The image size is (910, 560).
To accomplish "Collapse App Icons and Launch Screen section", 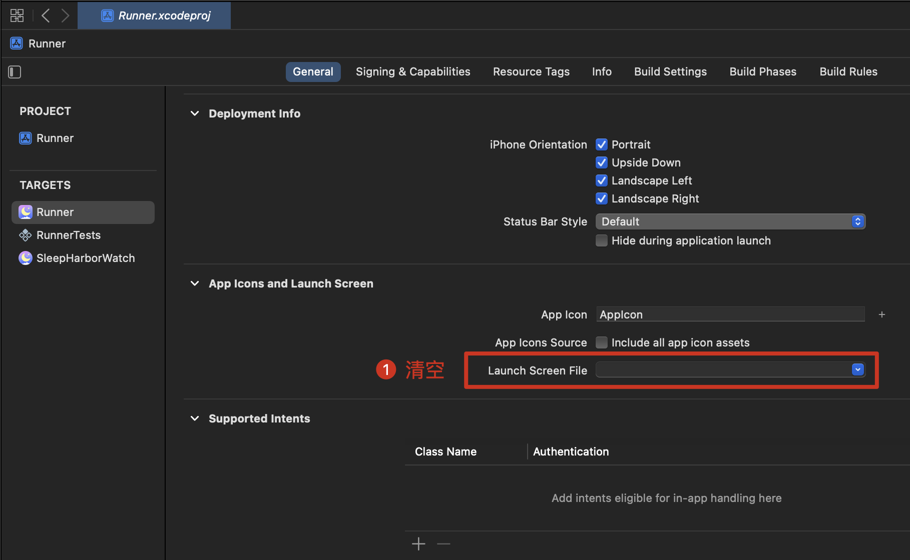I will pyautogui.click(x=195, y=283).
